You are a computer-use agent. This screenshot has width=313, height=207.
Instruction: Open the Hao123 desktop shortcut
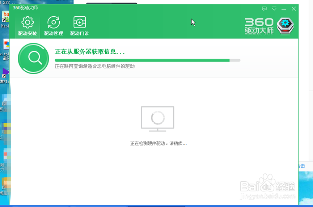click(5, 19)
